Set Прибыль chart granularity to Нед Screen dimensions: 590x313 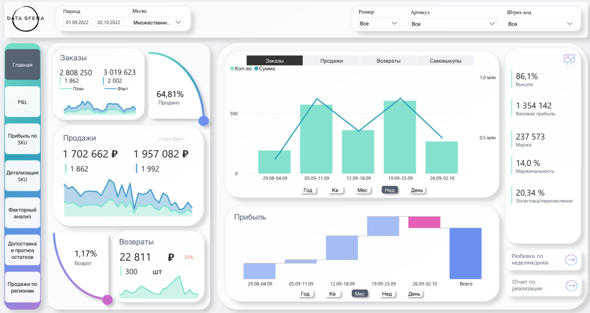coord(387,294)
